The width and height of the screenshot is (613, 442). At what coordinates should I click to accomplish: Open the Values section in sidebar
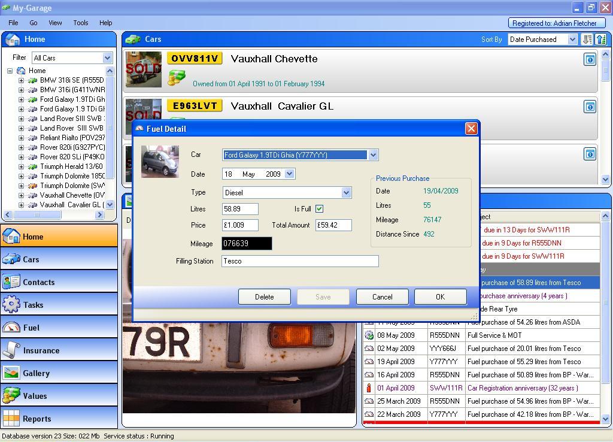[59, 396]
